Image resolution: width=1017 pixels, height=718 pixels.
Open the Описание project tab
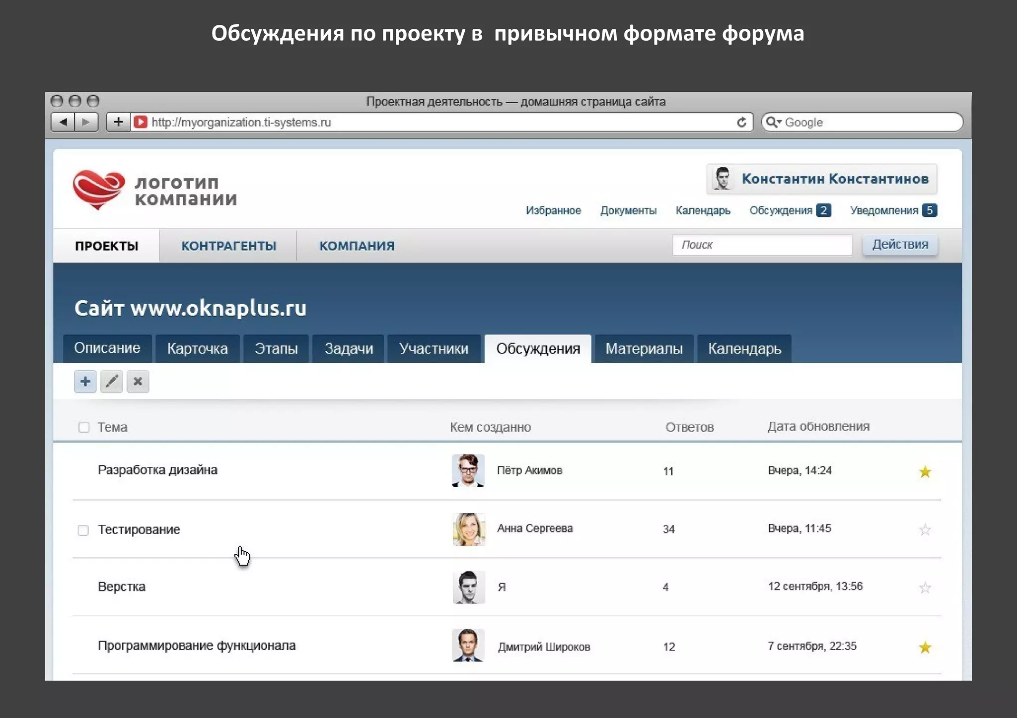tap(107, 348)
